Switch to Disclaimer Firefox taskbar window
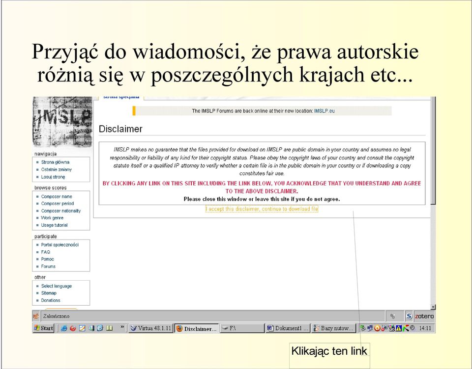Screen dimensions: 472x369 point(197,328)
